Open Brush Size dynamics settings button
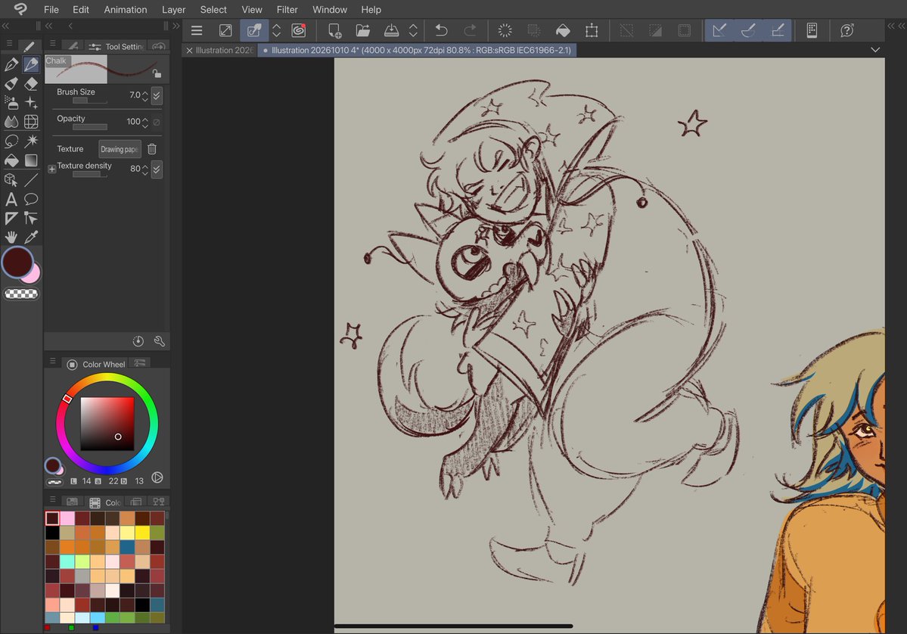 157,95
